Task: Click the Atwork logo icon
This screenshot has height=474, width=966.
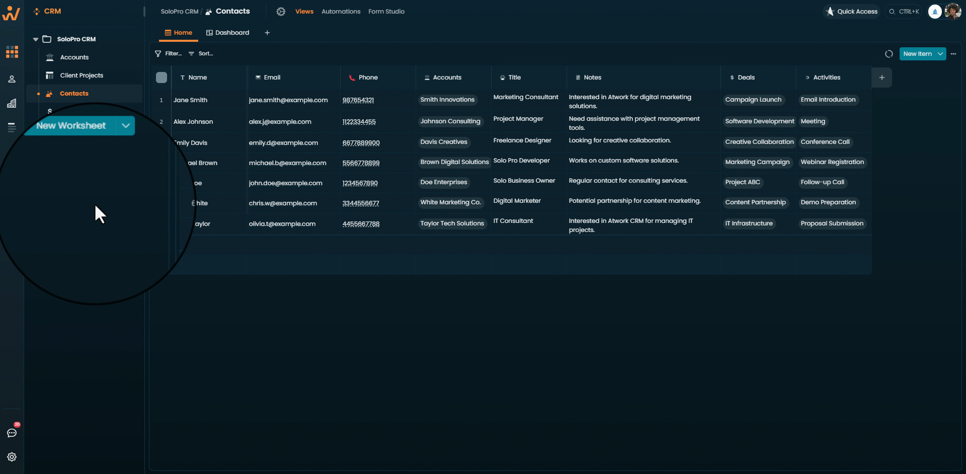Action: (11, 13)
